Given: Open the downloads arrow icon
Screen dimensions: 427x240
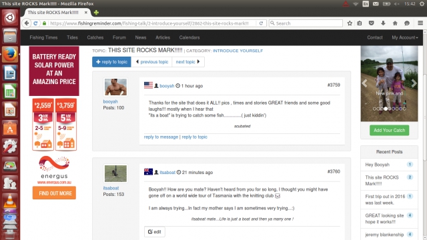Looking at the screenshot, I should tap(383, 23).
